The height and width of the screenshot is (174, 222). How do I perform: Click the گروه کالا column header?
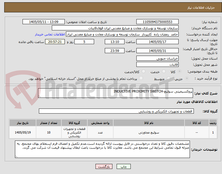(x=74, y=123)
